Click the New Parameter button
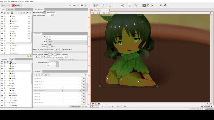 [75, 106]
